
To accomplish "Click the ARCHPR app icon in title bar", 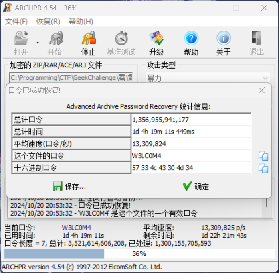I will tap(8, 8).
